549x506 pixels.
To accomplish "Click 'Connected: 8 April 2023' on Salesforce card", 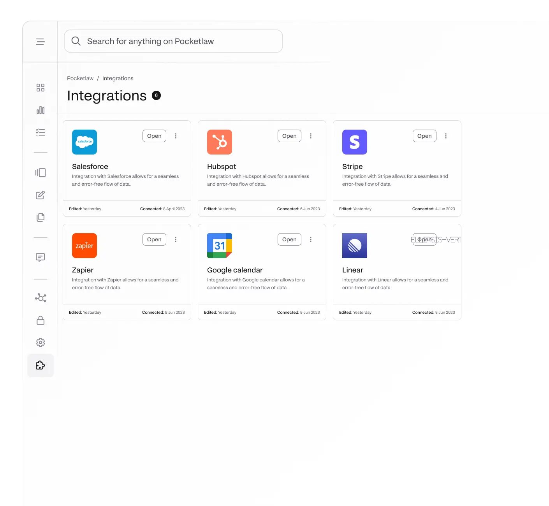I will [x=162, y=209].
